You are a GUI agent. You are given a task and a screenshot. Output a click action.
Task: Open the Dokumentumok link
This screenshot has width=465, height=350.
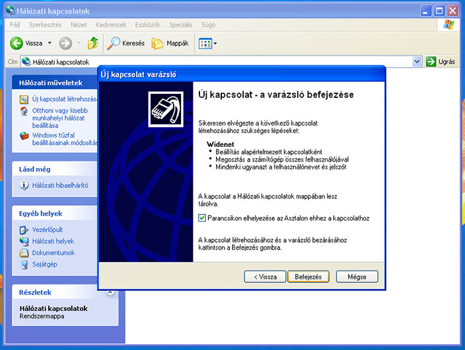[x=54, y=253]
